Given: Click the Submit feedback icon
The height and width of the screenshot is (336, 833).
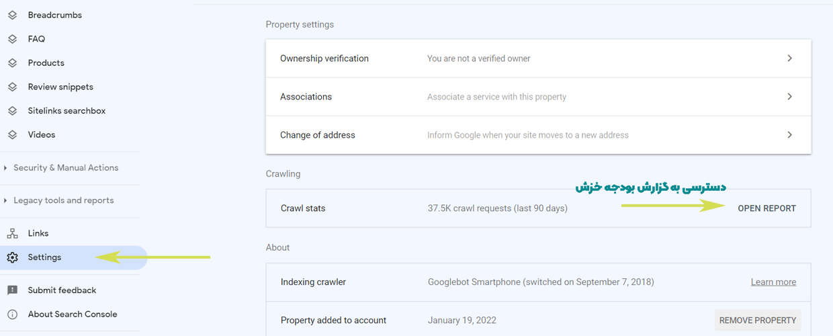Looking at the screenshot, I should tap(12, 290).
